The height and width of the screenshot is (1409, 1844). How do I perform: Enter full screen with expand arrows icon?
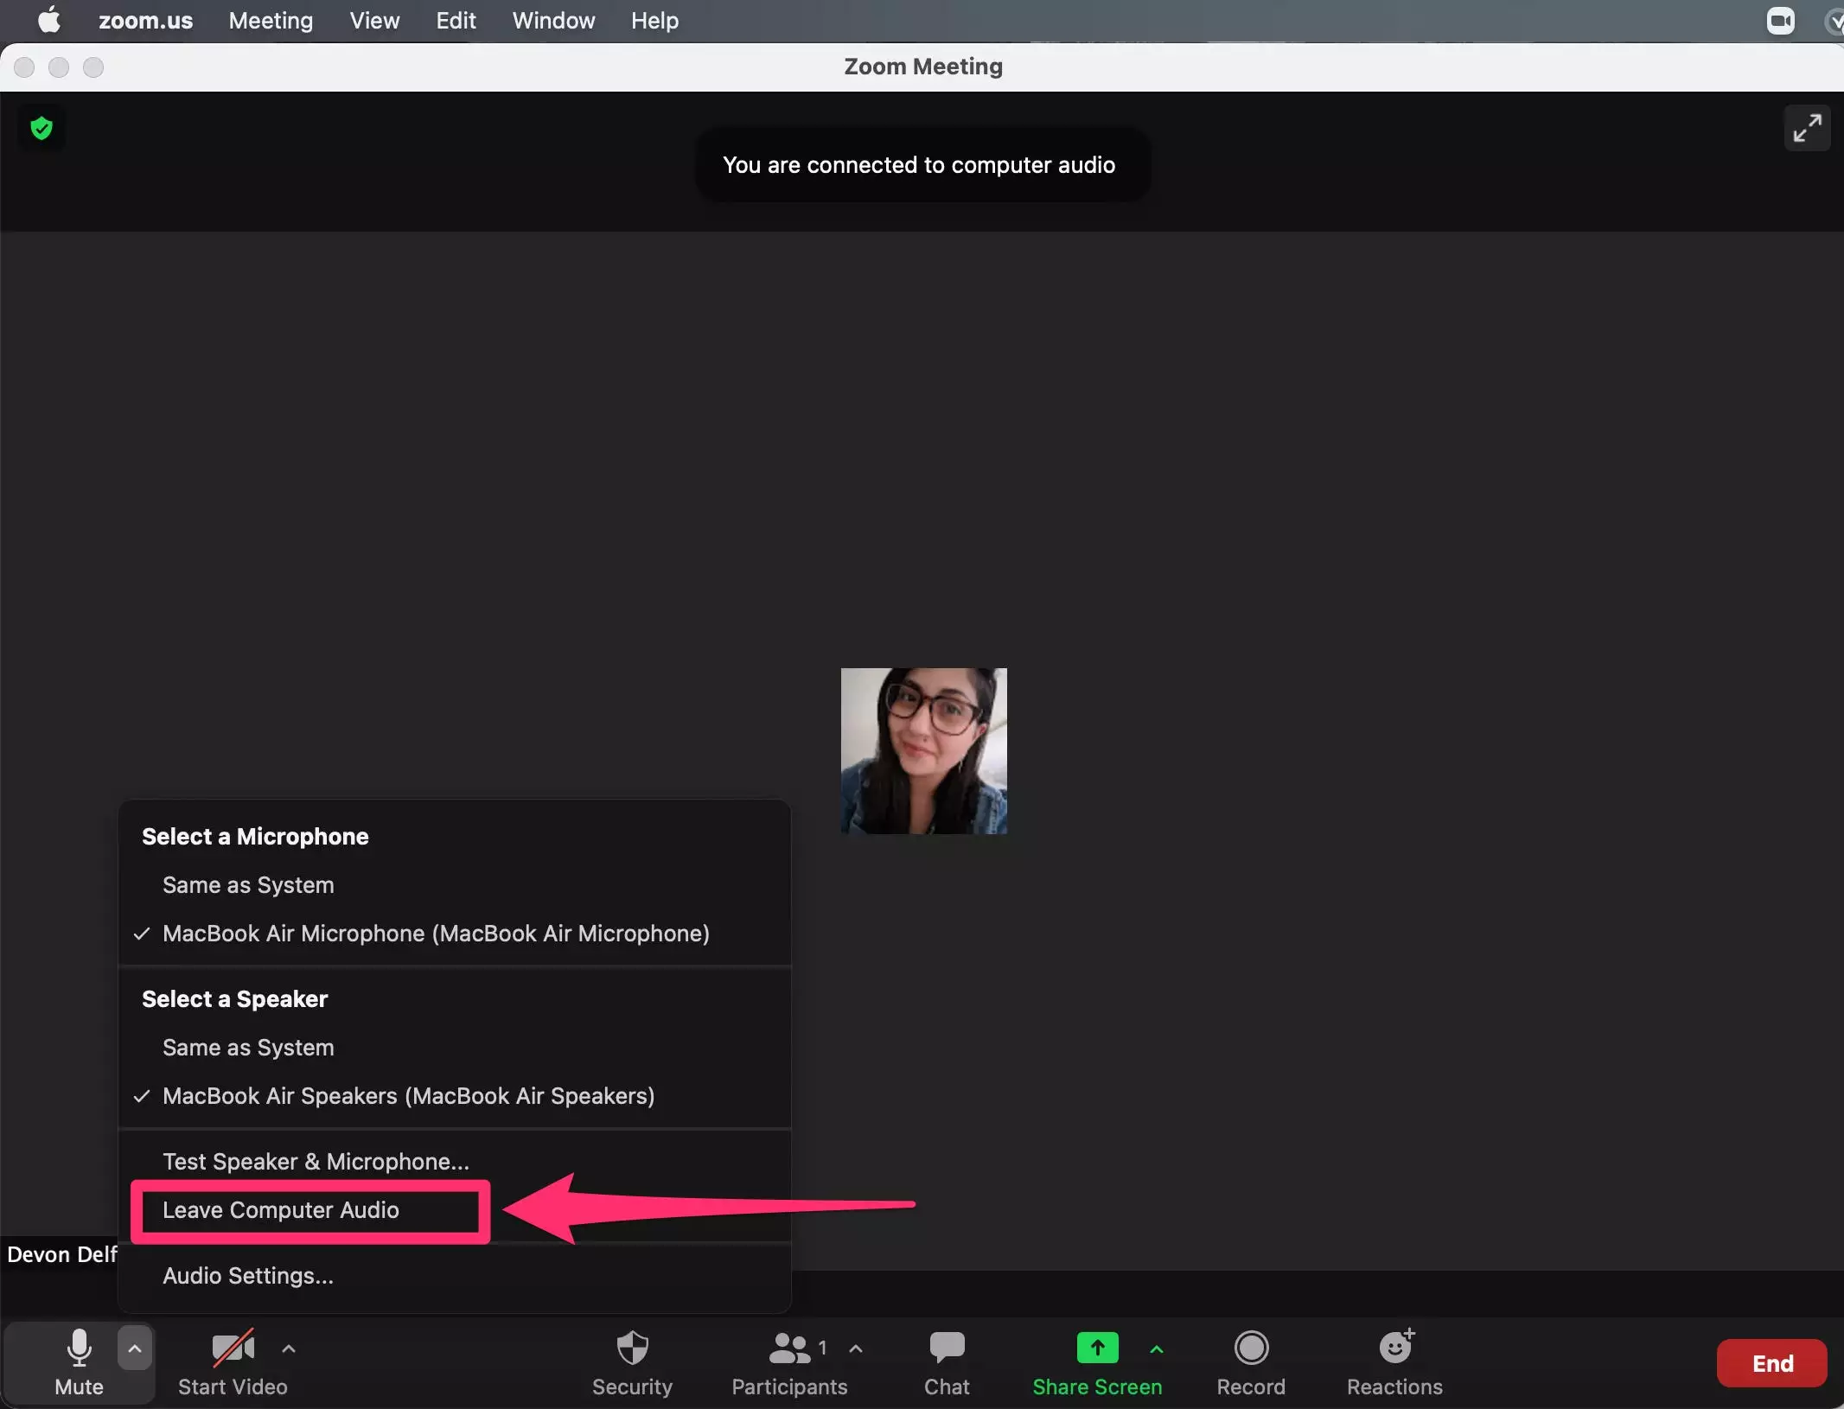(x=1807, y=129)
